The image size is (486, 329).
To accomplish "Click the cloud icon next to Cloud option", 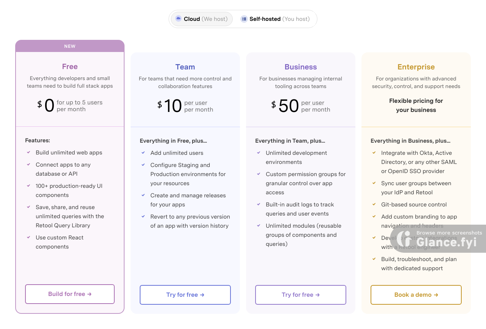I will coord(178,19).
